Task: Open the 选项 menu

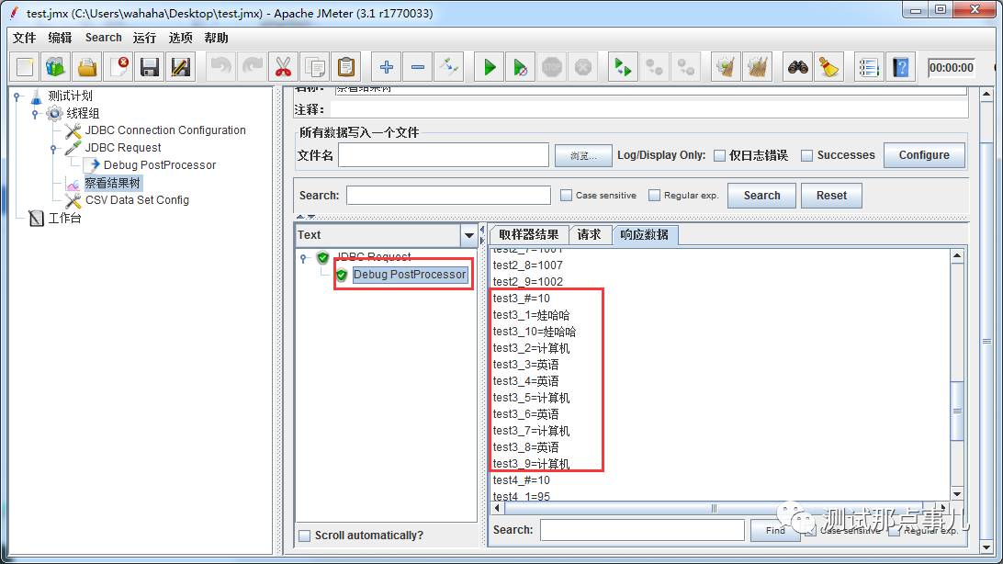Action: [180, 38]
